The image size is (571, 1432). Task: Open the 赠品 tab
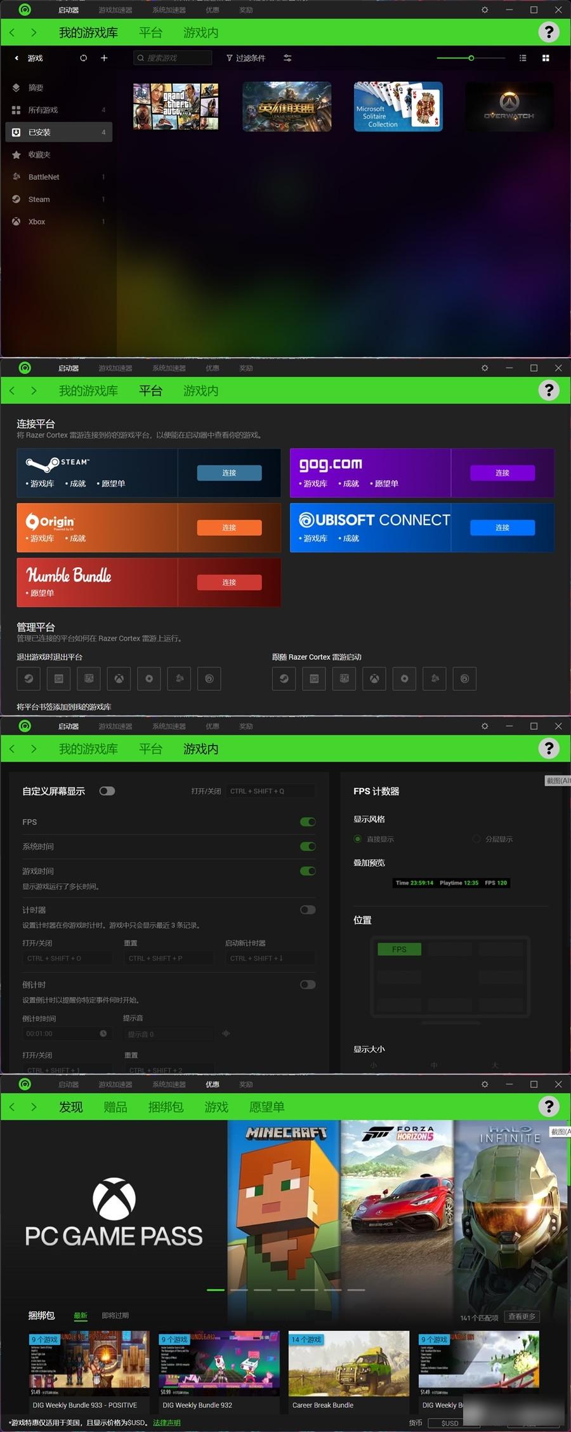tap(115, 1107)
